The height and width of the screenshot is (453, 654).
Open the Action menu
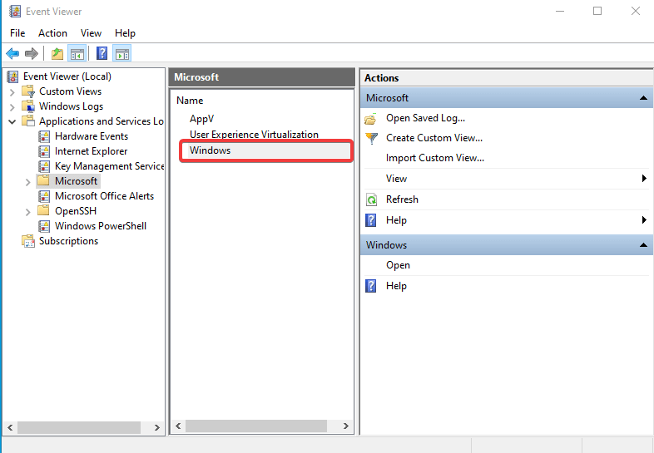click(x=52, y=33)
